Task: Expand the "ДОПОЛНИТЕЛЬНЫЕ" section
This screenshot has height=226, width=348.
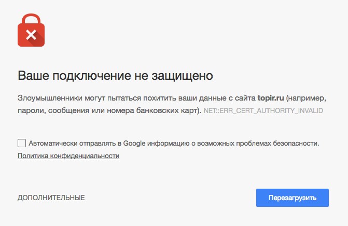Action: tap(51, 197)
